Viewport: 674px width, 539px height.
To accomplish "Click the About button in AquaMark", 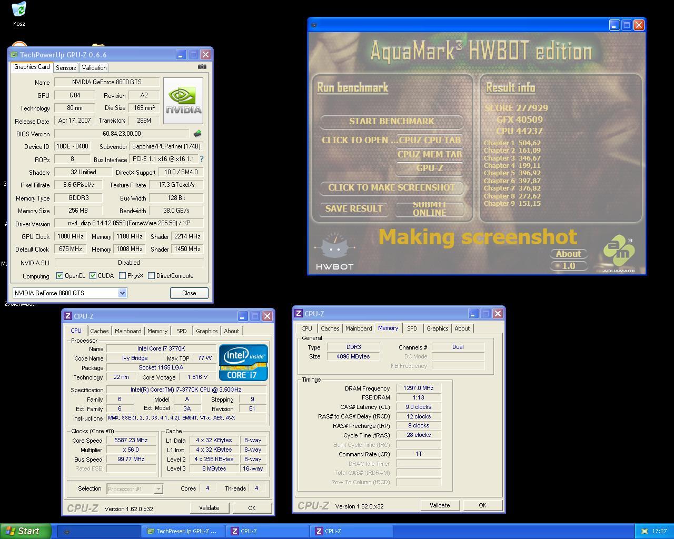I will 569,254.
